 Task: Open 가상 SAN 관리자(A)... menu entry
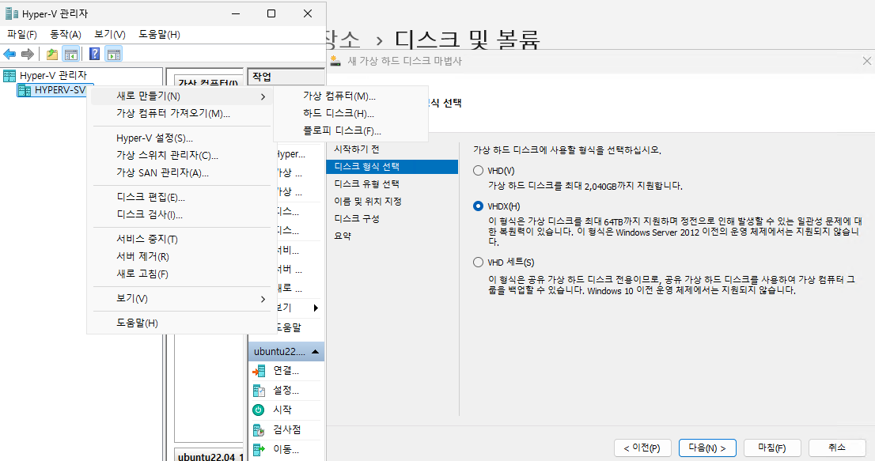point(181,173)
